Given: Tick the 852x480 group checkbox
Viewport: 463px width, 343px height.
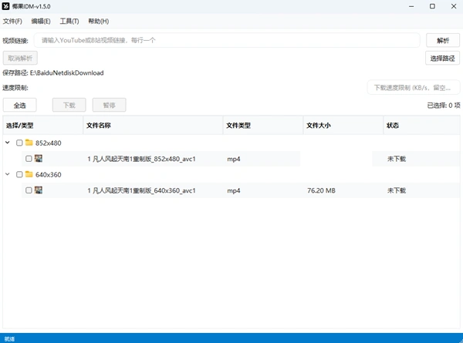Looking at the screenshot, I should click(x=19, y=143).
